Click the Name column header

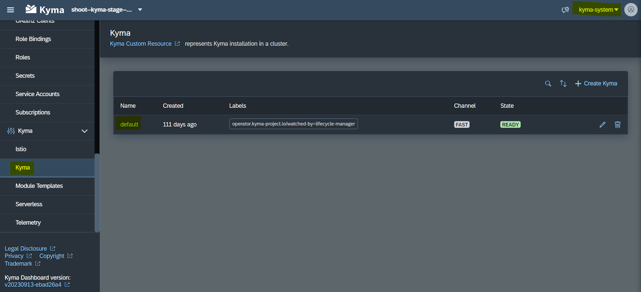(x=128, y=106)
